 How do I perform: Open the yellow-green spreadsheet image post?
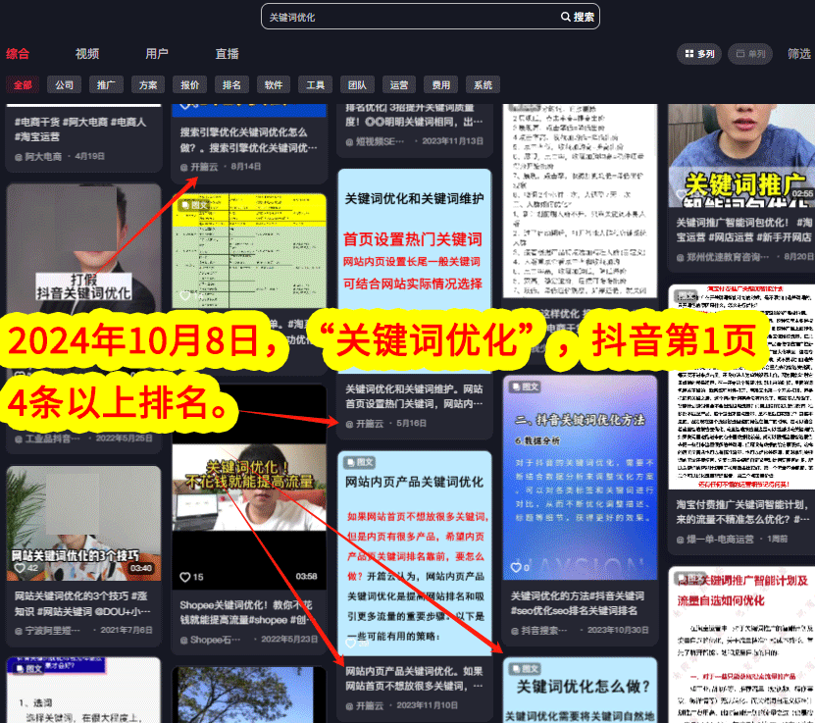click(249, 251)
